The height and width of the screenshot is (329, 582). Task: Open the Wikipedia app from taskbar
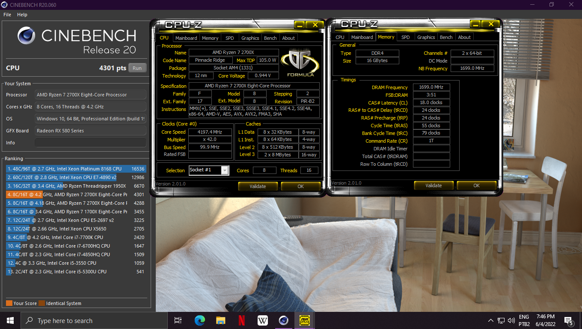[x=262, y=320]
